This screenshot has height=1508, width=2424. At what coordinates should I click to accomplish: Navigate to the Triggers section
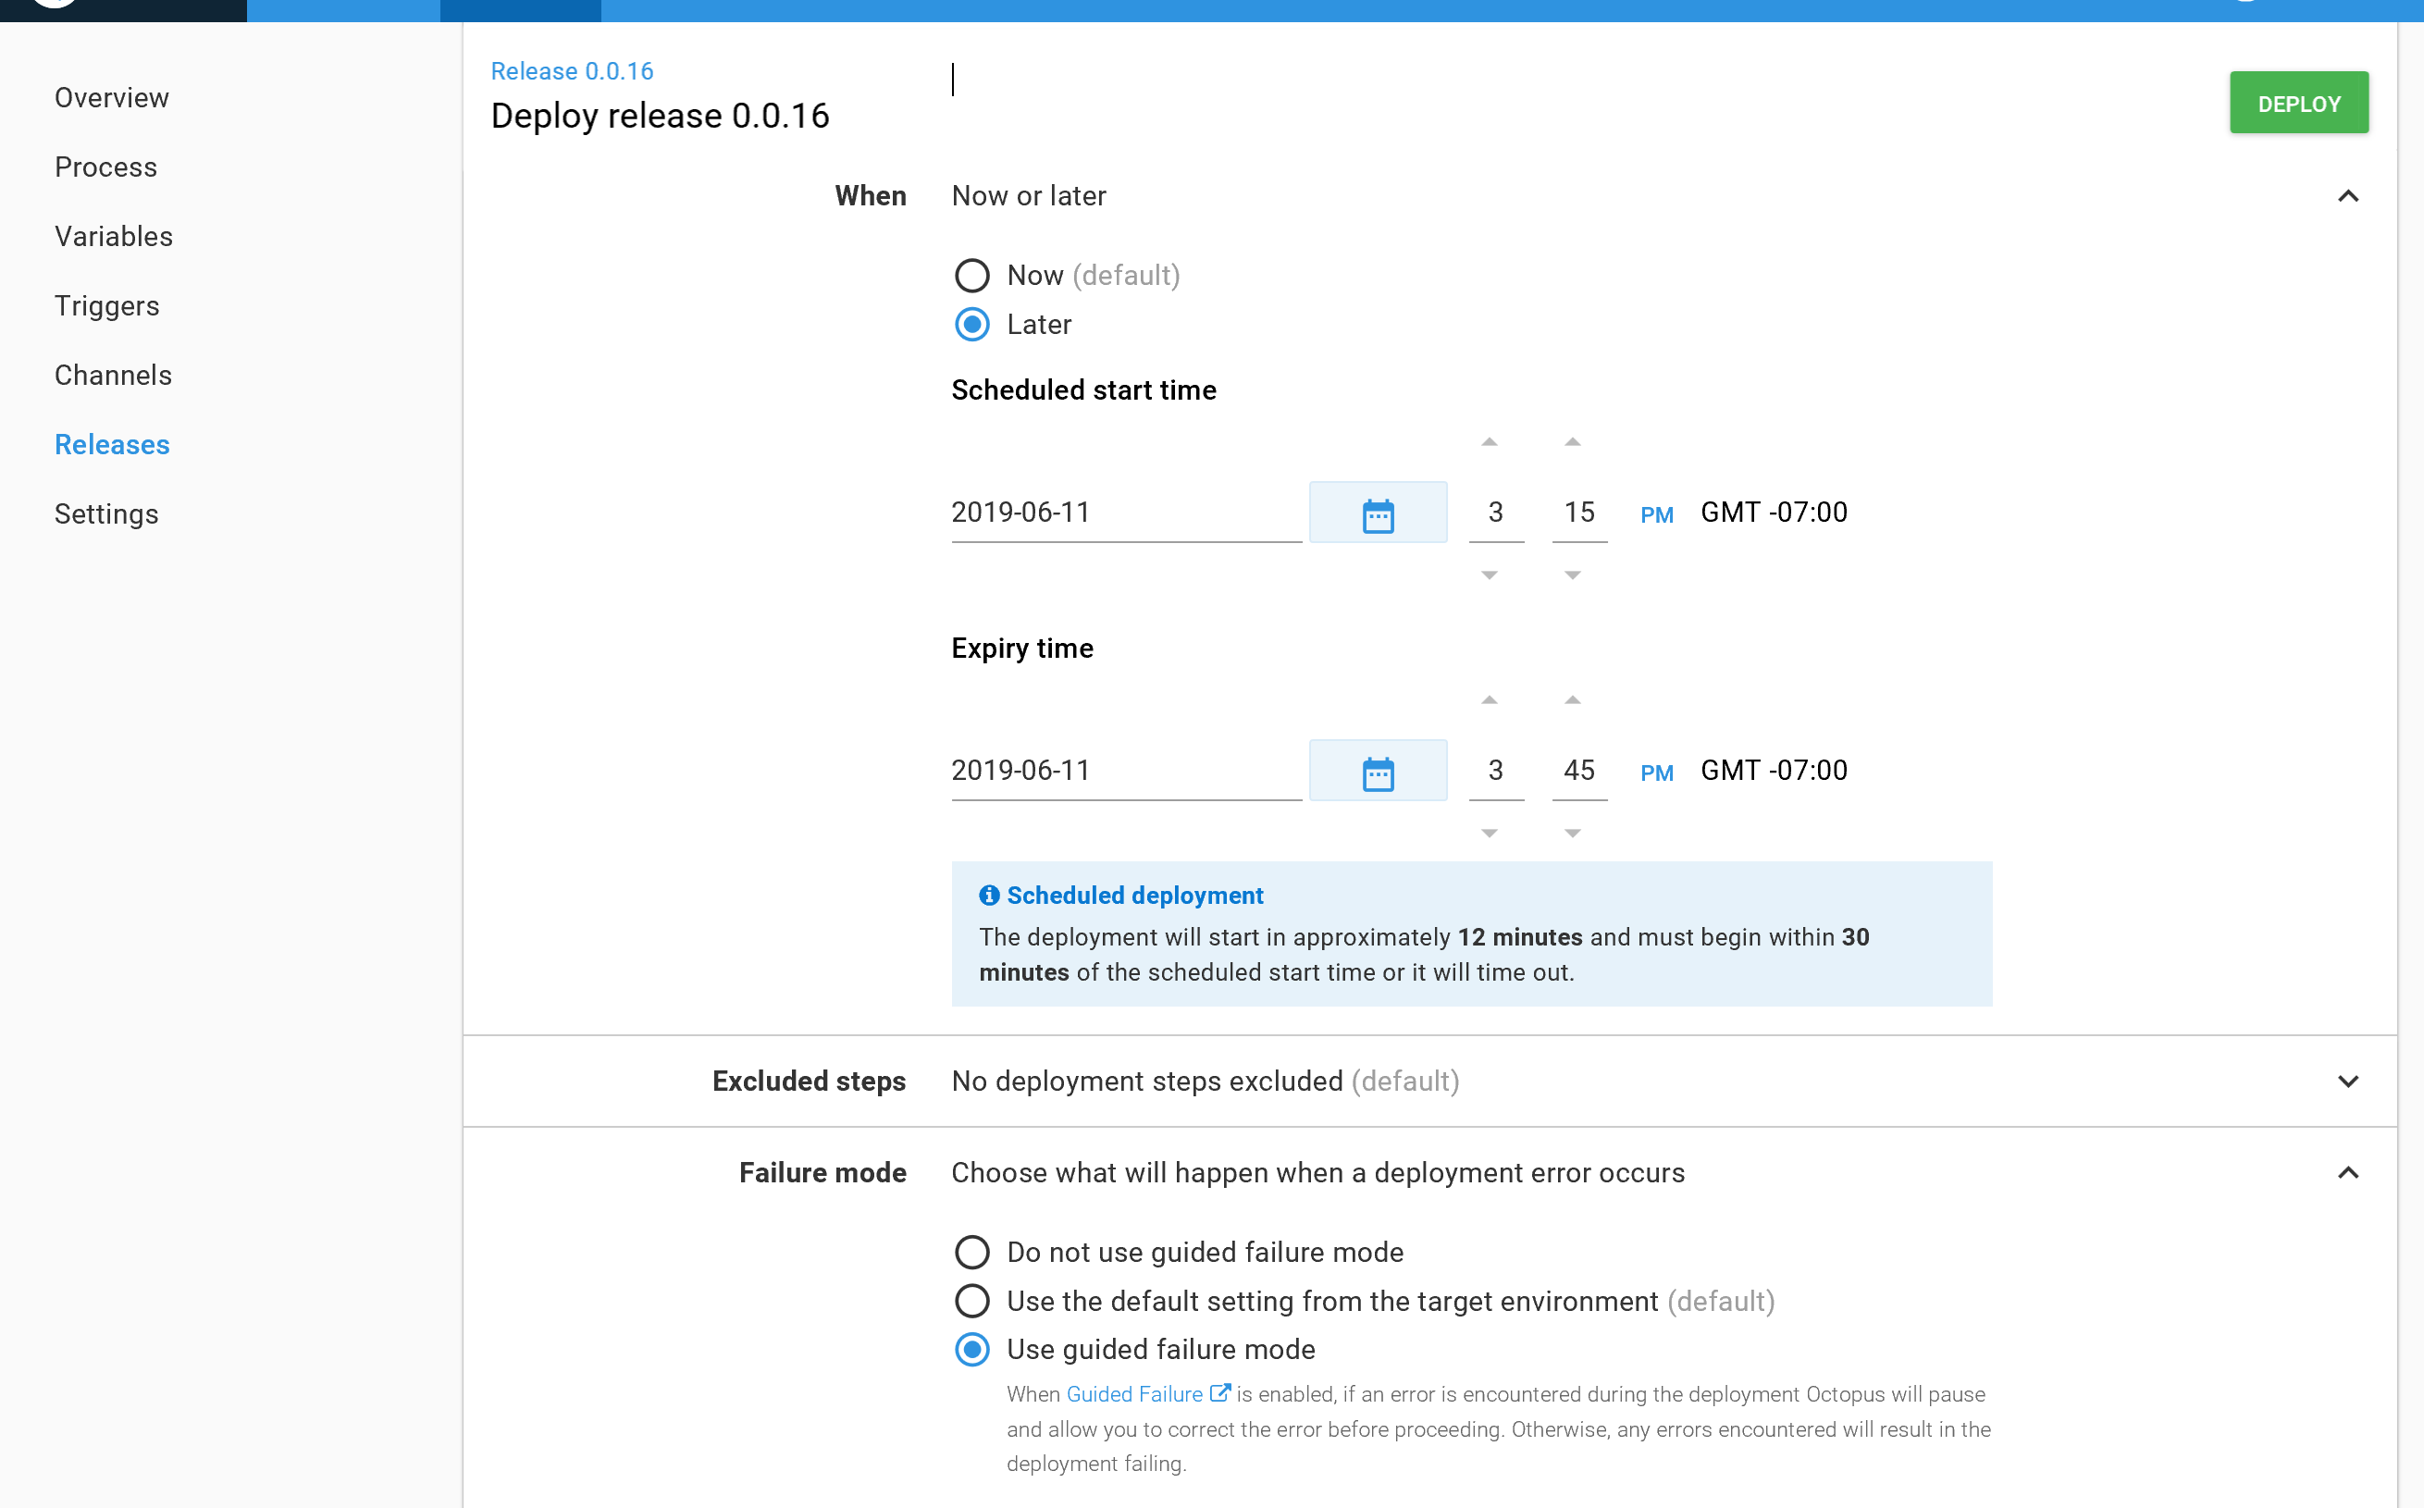(x=106, y=305)
